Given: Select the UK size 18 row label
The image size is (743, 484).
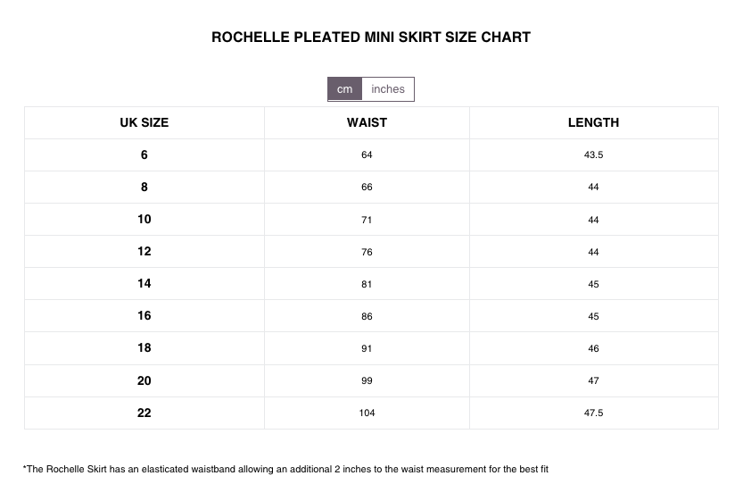Looking at the screenshot, I should pyautogui.click(x=144, y=348).
